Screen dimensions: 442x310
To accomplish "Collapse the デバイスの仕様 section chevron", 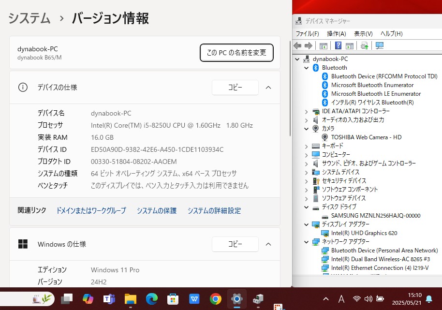I will pos(268,88).
